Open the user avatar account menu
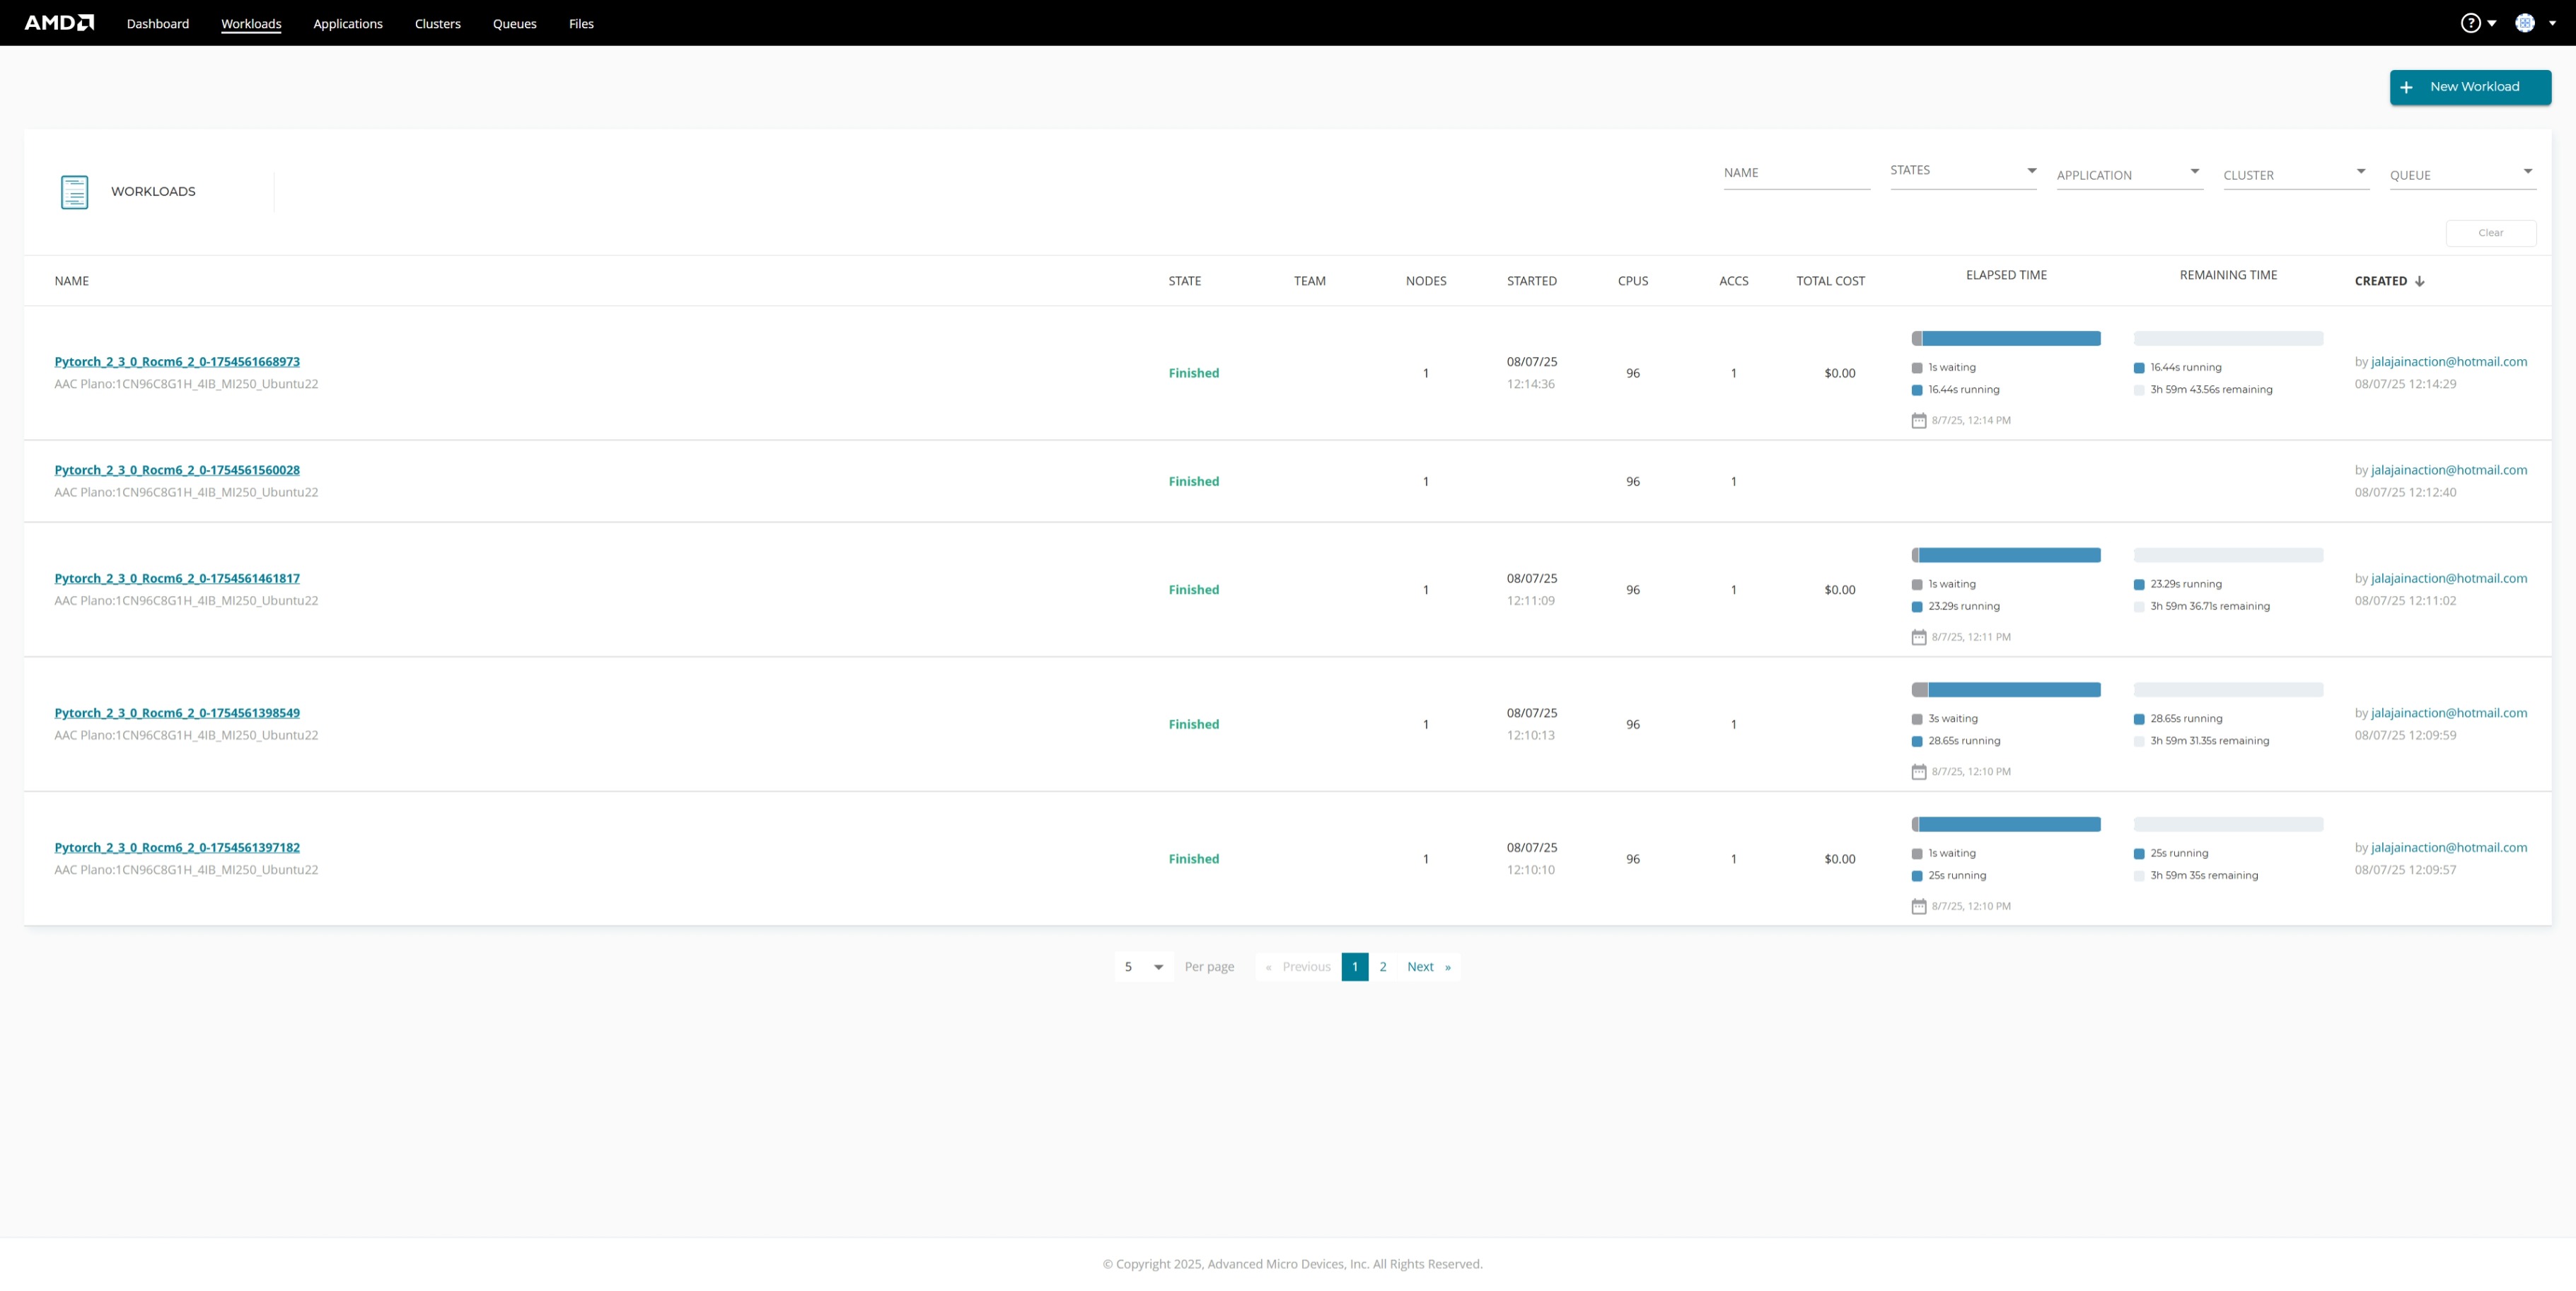 pos(2525,23)
